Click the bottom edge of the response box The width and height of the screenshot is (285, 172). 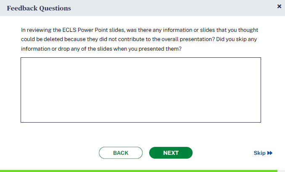point(140,122)
